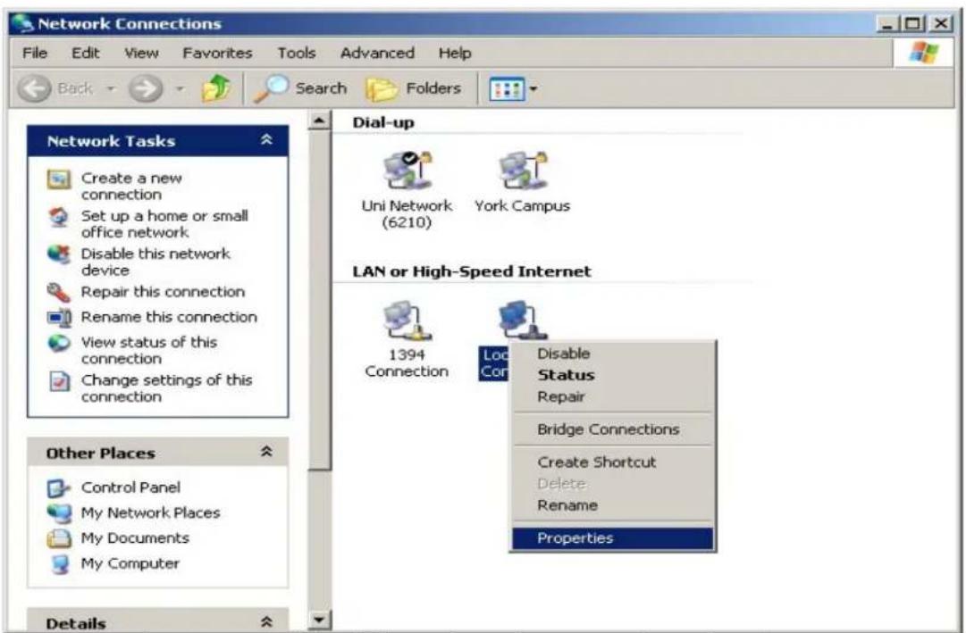
Task: Open the My Network Places link
Action: click(x=150, y=513)
